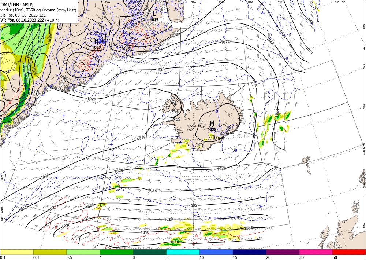Click the '0.1' legend scale label
Image resolution: width=366 pixels, height=260 pixels.
pyautogui.click(x=2, y=257)
